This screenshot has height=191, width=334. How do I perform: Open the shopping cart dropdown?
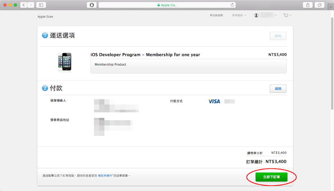(x=287, y=15)
